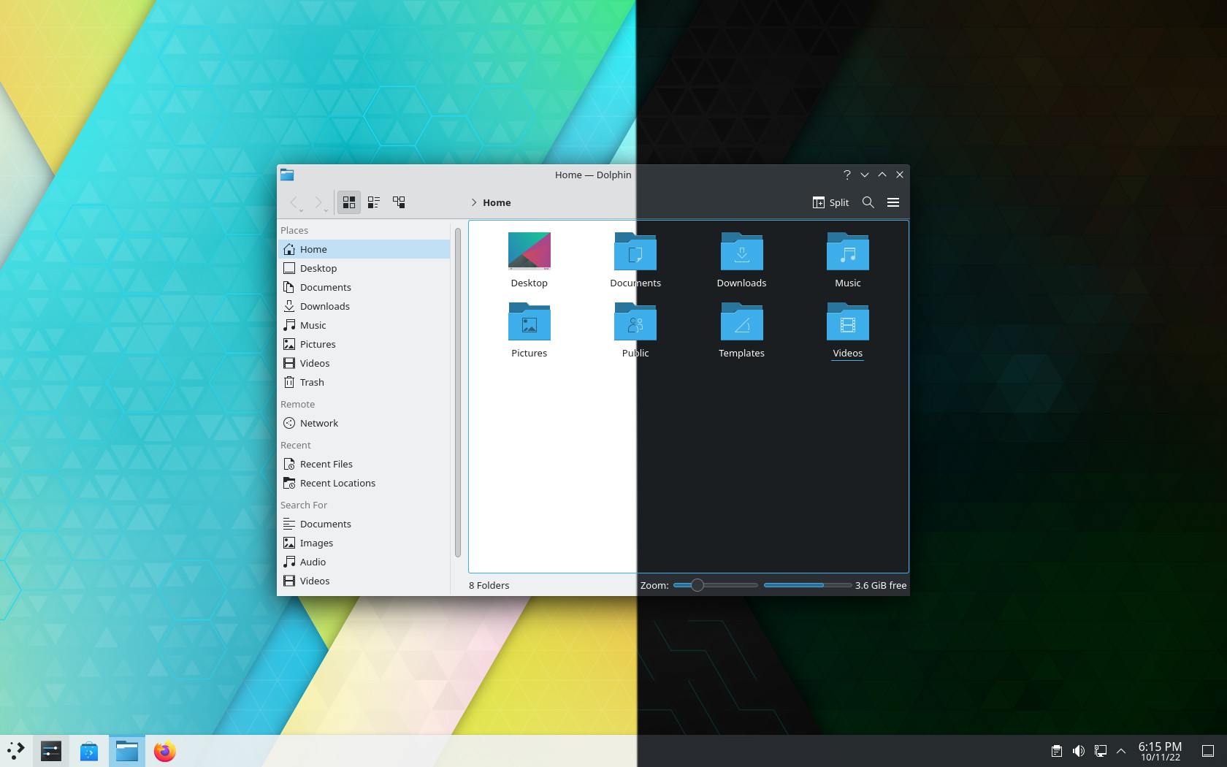
Task: Open the hamburger control menu
Action: click(x=892, y=202)
